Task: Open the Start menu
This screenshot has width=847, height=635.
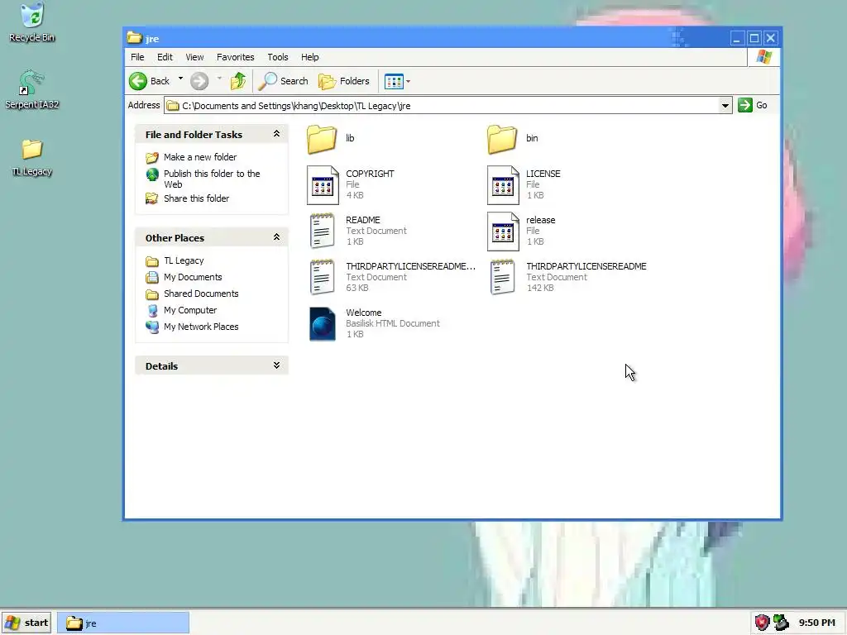Action: point(26,623)
